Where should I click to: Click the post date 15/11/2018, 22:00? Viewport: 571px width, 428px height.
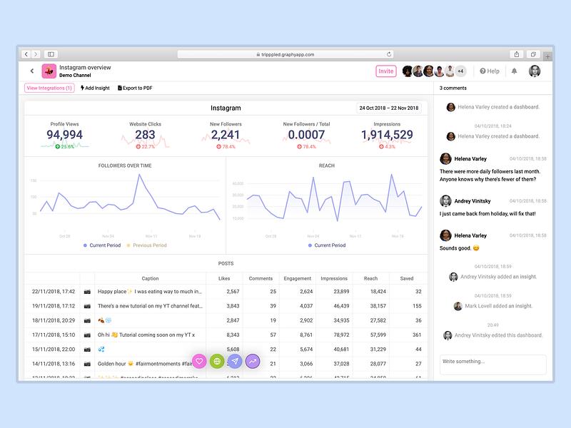[x=53, y=350]
